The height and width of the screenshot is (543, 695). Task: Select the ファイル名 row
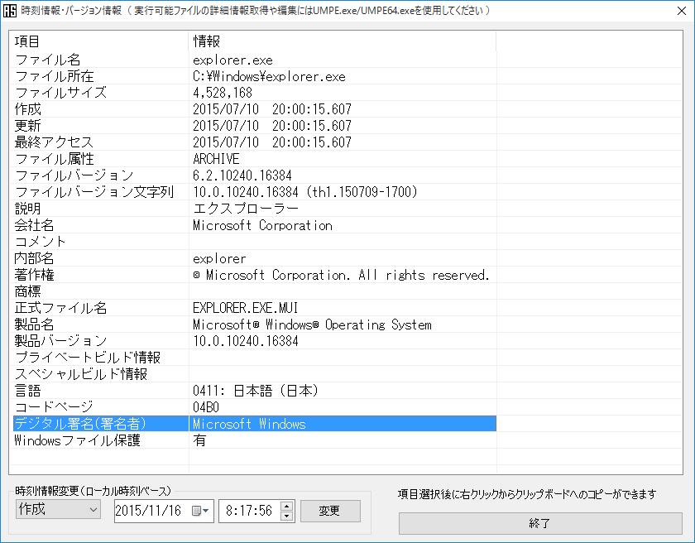point(255,60)
